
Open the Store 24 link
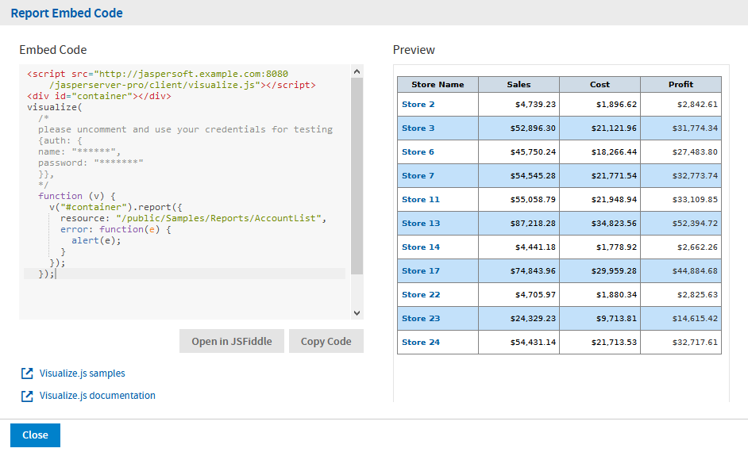(x=421, y=343)
